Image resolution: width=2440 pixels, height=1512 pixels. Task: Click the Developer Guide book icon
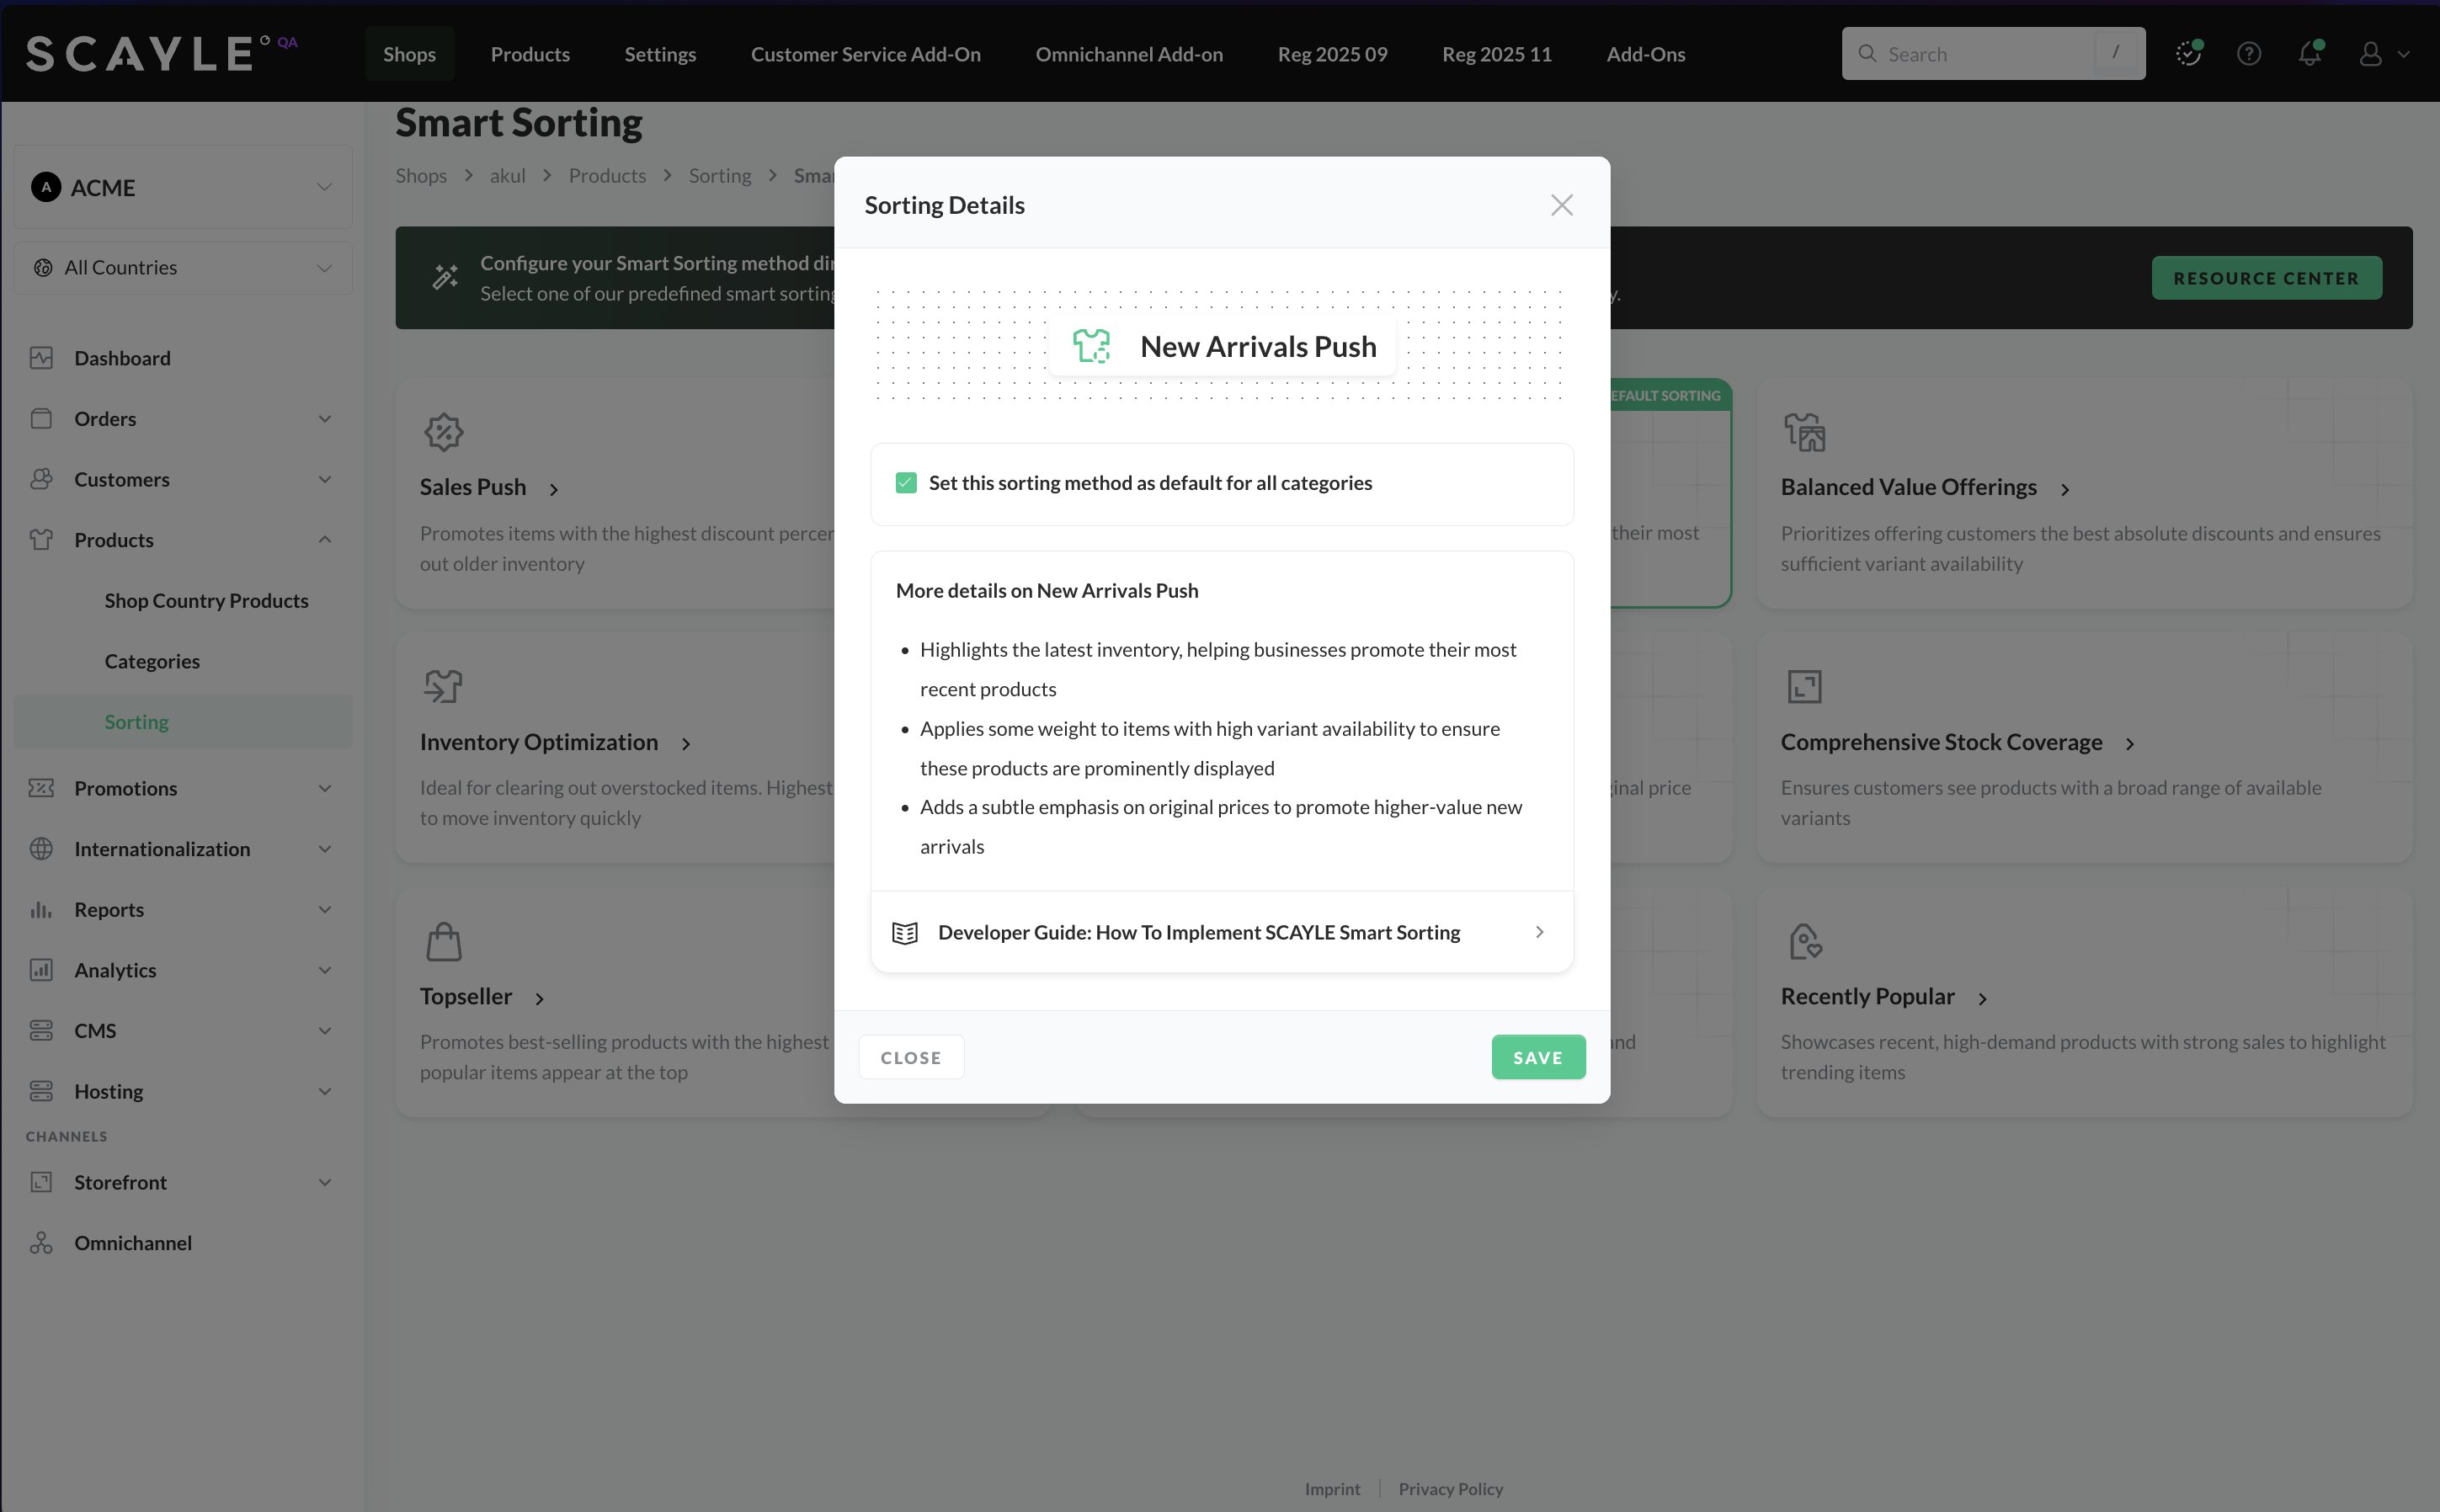pos(905,932)
